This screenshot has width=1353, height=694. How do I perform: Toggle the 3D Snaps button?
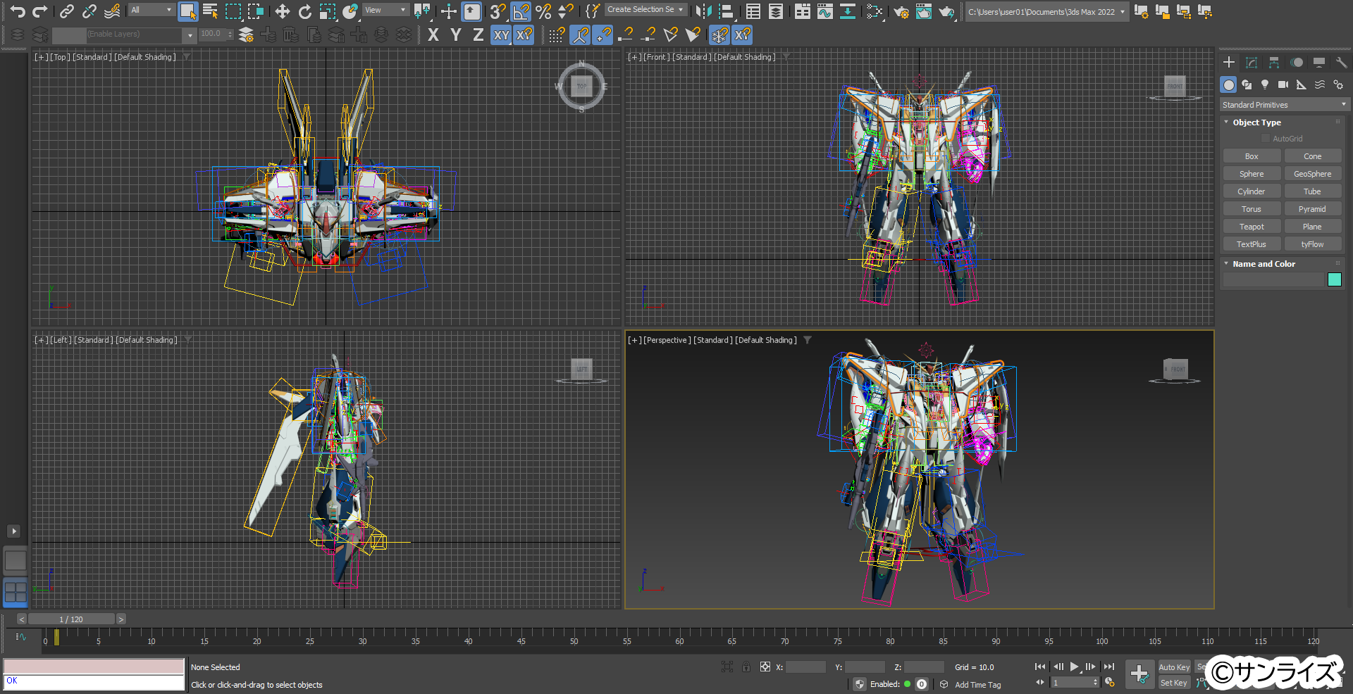(x=498, y=11)
